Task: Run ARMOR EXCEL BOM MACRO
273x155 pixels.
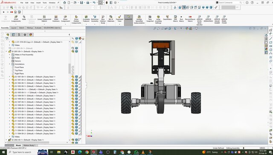Action: tap(199, 20)
